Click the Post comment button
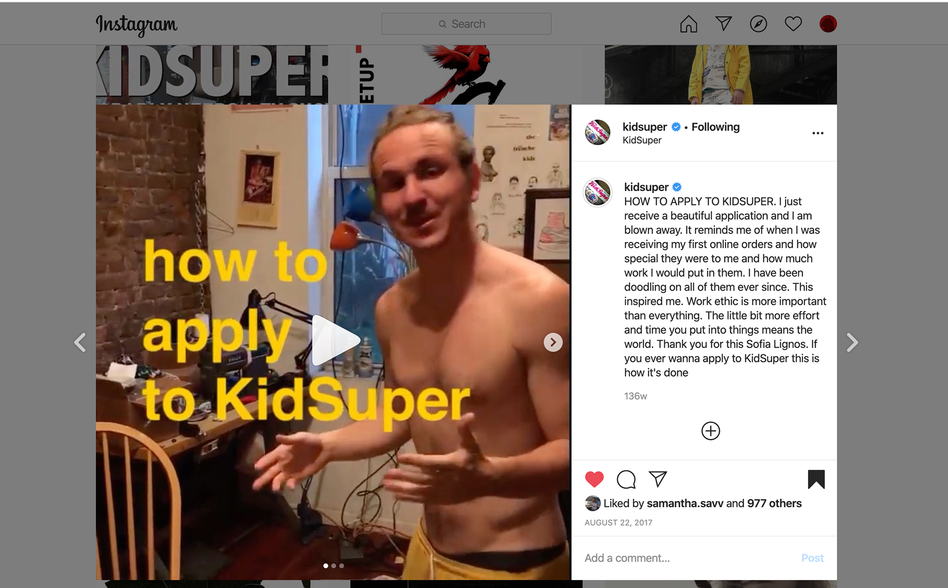Screen dimensions: 948x588 tap(812, 558)
